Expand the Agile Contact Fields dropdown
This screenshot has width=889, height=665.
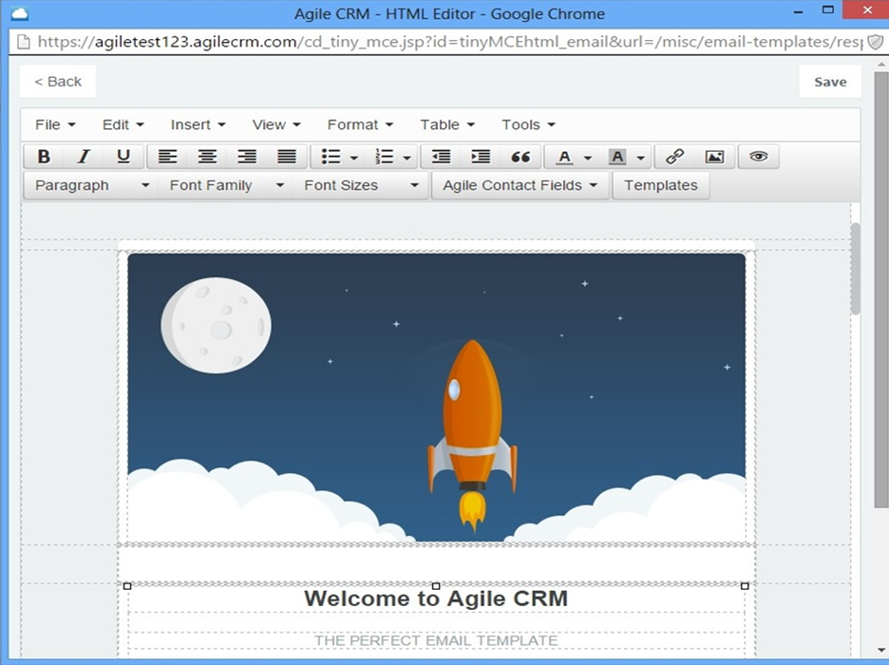520,185
